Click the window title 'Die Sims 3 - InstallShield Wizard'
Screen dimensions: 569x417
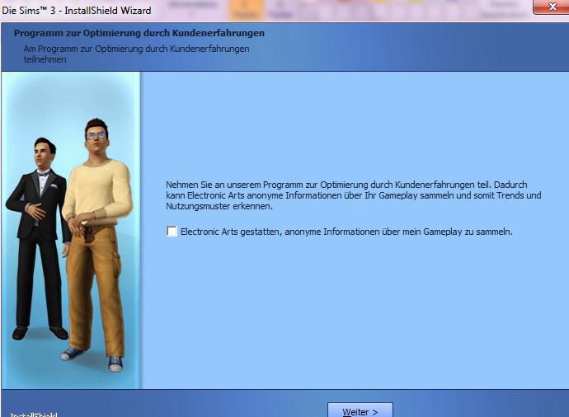pyautogui.click(x=76, y=11)
